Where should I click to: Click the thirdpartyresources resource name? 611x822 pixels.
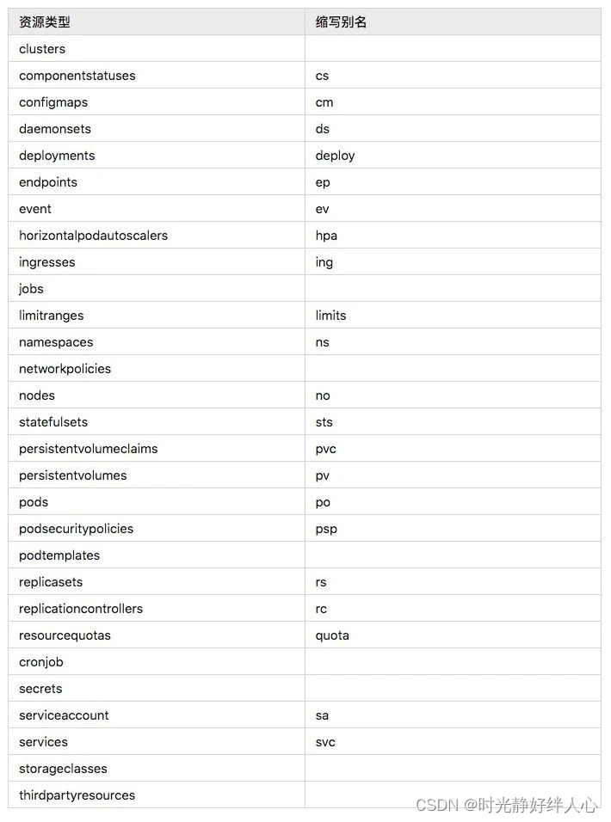(x=77, y=795)
